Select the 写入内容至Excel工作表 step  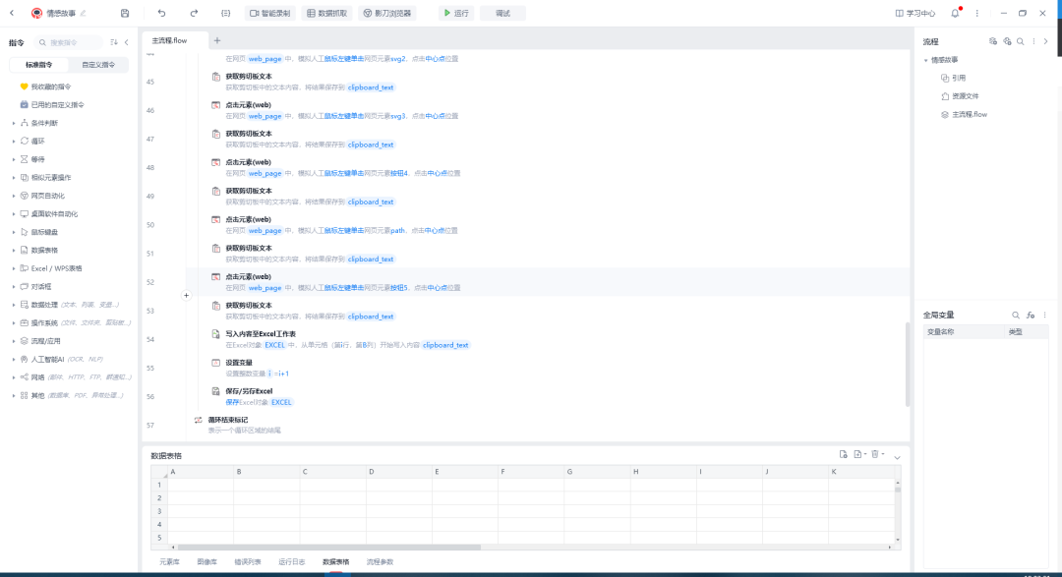click(548, 339)
